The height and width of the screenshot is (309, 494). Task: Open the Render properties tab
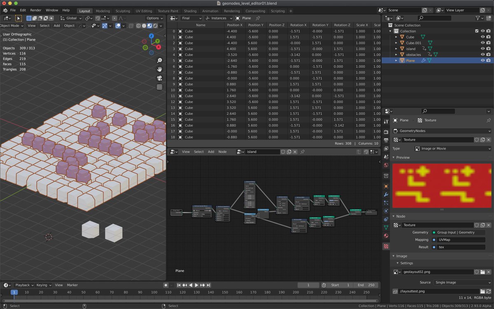pos(386,132)
